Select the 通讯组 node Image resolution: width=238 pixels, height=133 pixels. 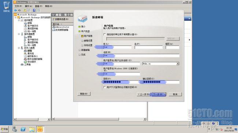(x=30, y=53)
